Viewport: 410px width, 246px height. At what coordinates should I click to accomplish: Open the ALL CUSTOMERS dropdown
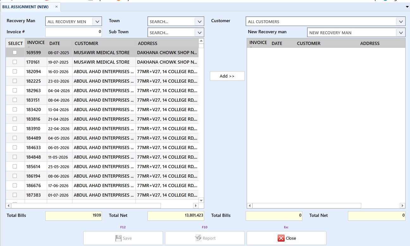pos(401,22)
